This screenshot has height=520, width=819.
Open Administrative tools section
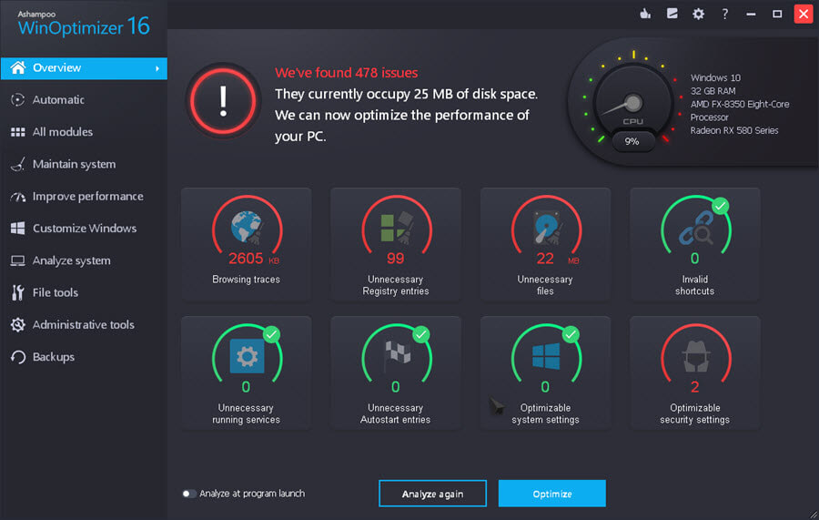point(84,324)
